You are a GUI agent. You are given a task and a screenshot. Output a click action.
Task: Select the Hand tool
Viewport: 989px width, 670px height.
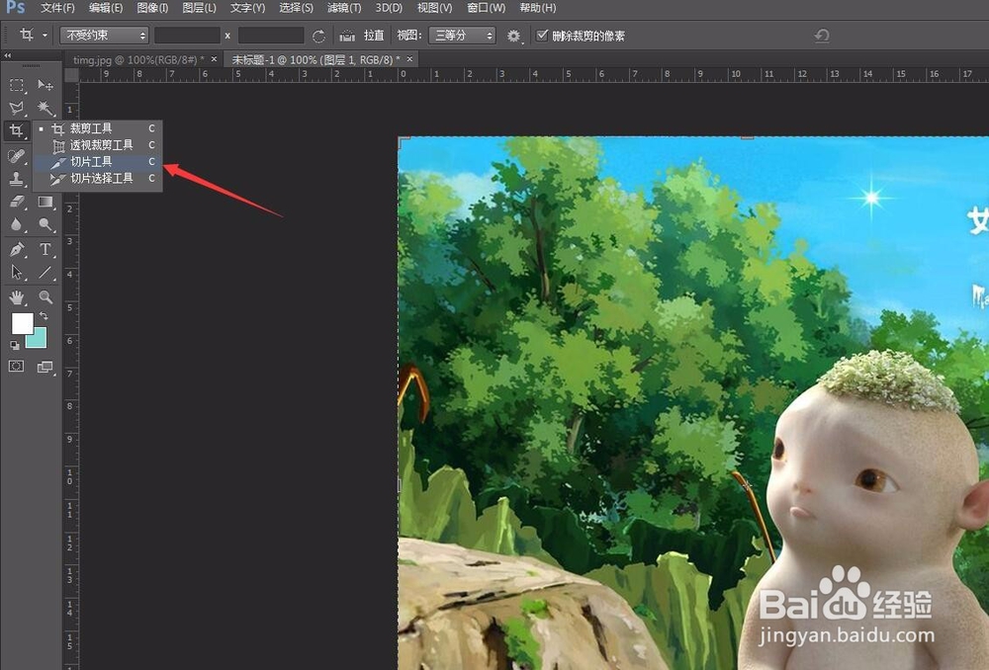pos(16,296)
